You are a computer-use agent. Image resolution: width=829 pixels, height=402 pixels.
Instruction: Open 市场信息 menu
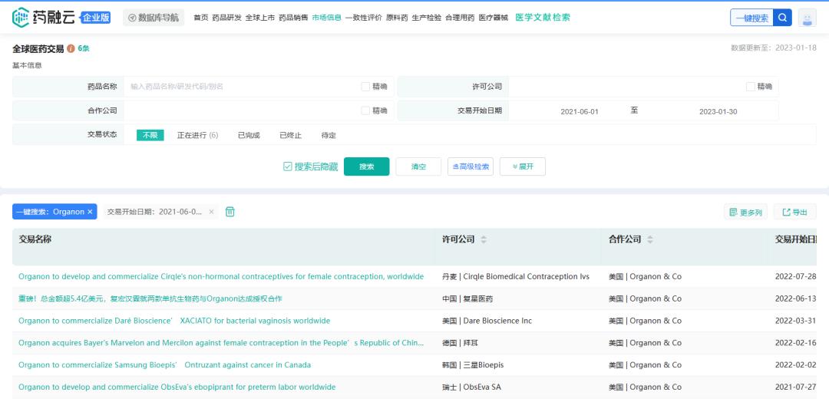click(327, 18)
